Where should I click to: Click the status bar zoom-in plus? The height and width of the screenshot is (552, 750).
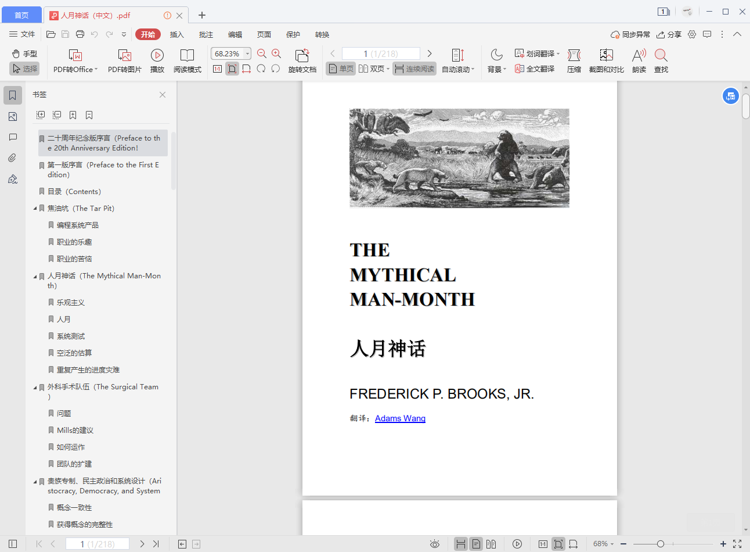pyautogui.click(x=723, y=544)
